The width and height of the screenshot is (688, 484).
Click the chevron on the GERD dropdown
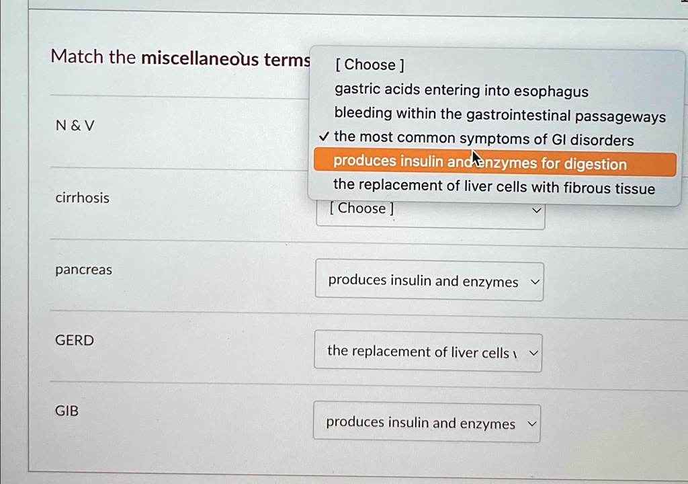pos(533,353)
